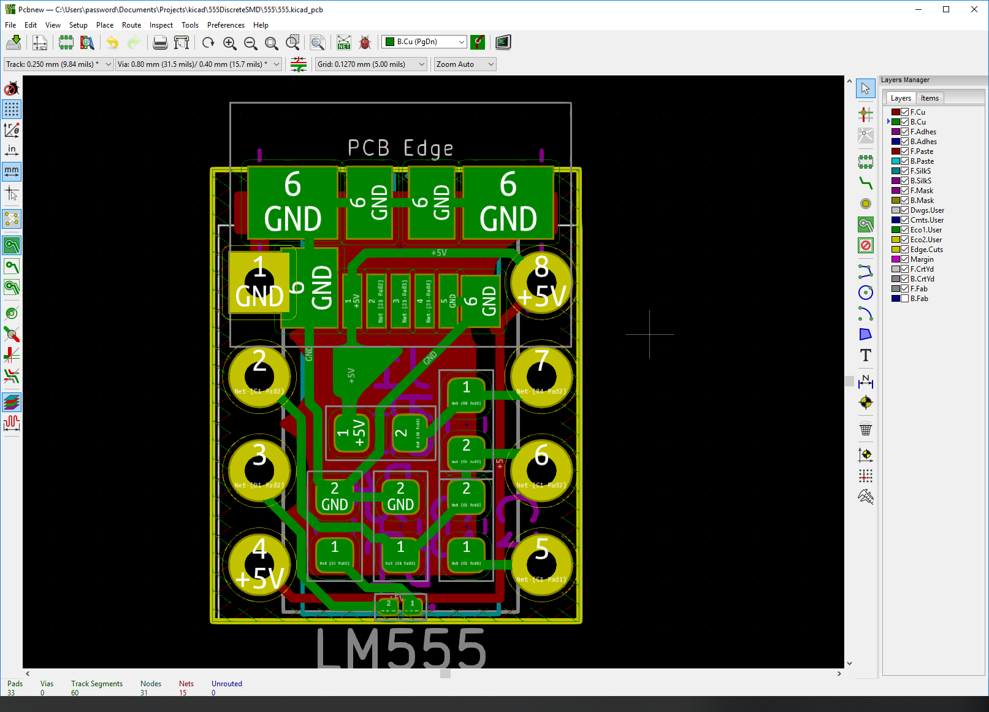Open the Via size dropdown
The width and height of the screenshot is (989, 712).
tap(198, 64)
